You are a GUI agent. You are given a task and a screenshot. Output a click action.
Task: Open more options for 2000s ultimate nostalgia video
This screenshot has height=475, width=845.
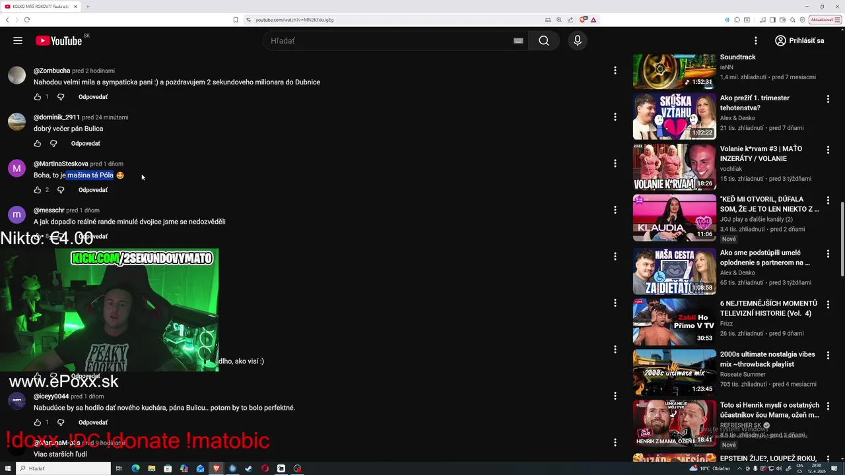coord(828,356)
